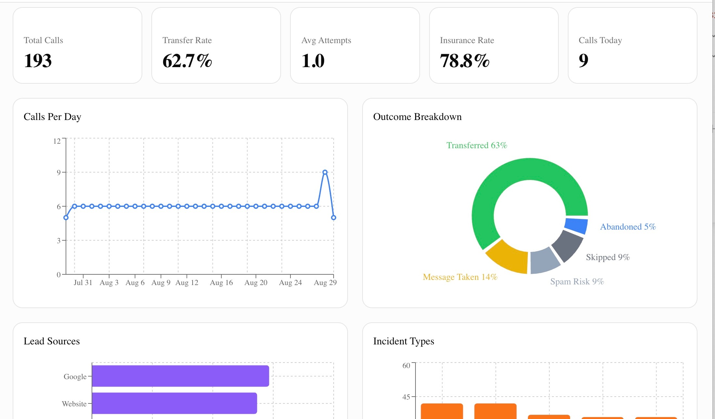
Task: Click the Message Taken 14% label
Action: click(460, 277)
